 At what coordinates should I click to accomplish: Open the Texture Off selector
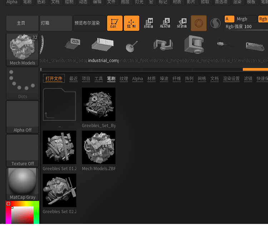coord(23,150)
